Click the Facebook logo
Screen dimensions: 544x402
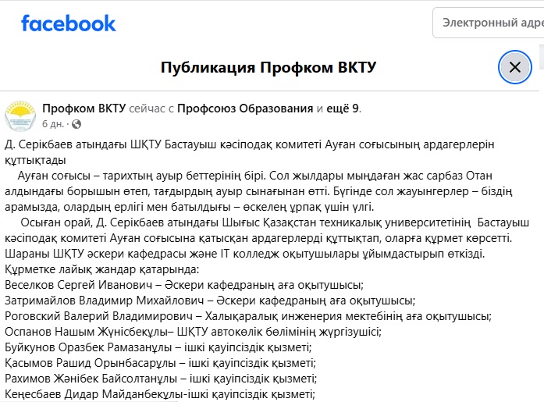click(x=69, y=23)
